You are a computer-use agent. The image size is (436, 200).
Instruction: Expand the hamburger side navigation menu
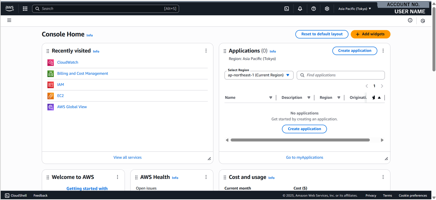9,20
